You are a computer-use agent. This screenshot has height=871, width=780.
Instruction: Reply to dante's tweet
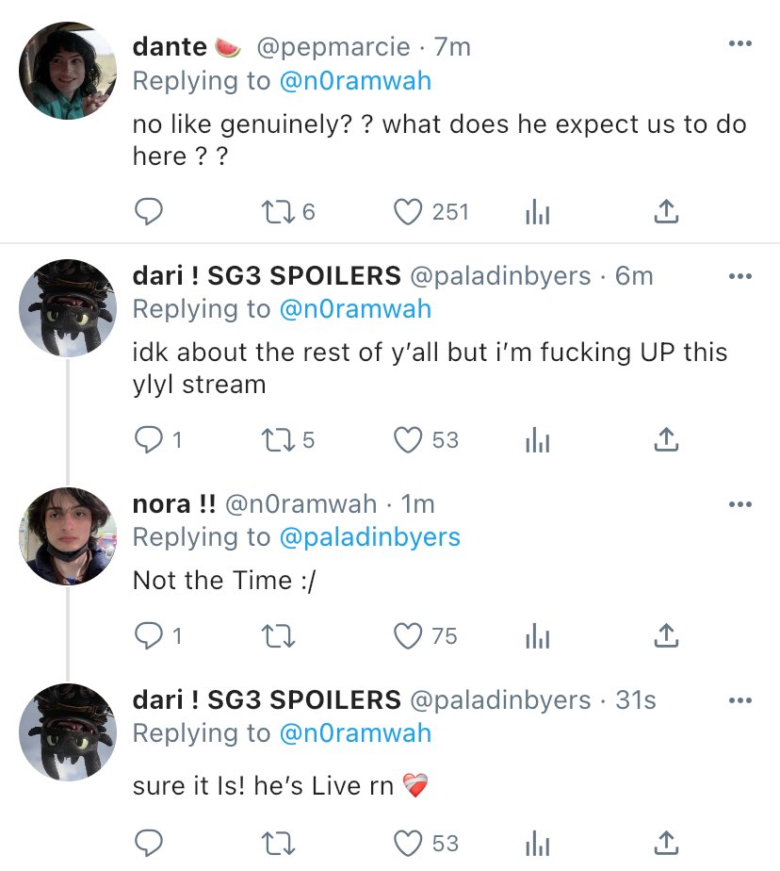pyautogui.click(x=149, y=212)
